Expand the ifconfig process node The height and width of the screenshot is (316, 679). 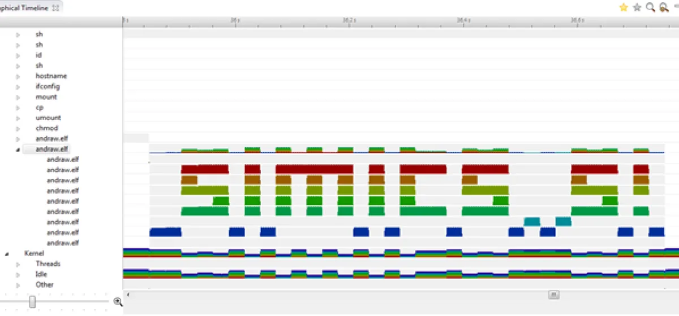tap(18, 87)
